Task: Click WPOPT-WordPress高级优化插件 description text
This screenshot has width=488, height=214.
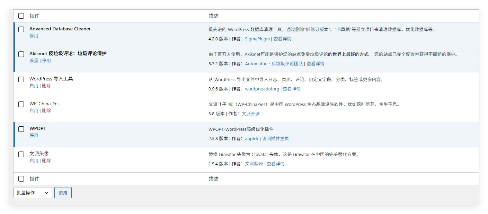Action: point(241,129)
